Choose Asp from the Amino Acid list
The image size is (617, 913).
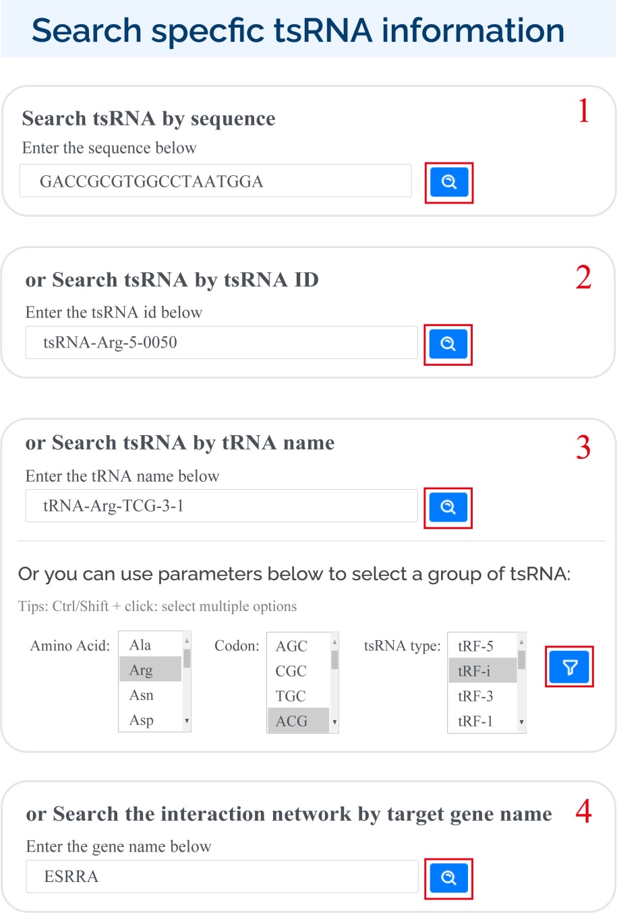pos(150,720)
